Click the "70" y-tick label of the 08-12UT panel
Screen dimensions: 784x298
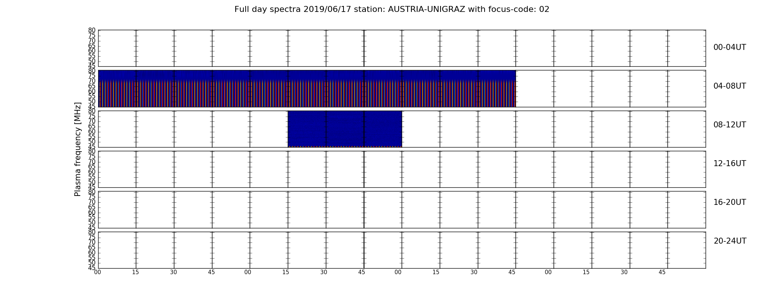tap(92, 121)
